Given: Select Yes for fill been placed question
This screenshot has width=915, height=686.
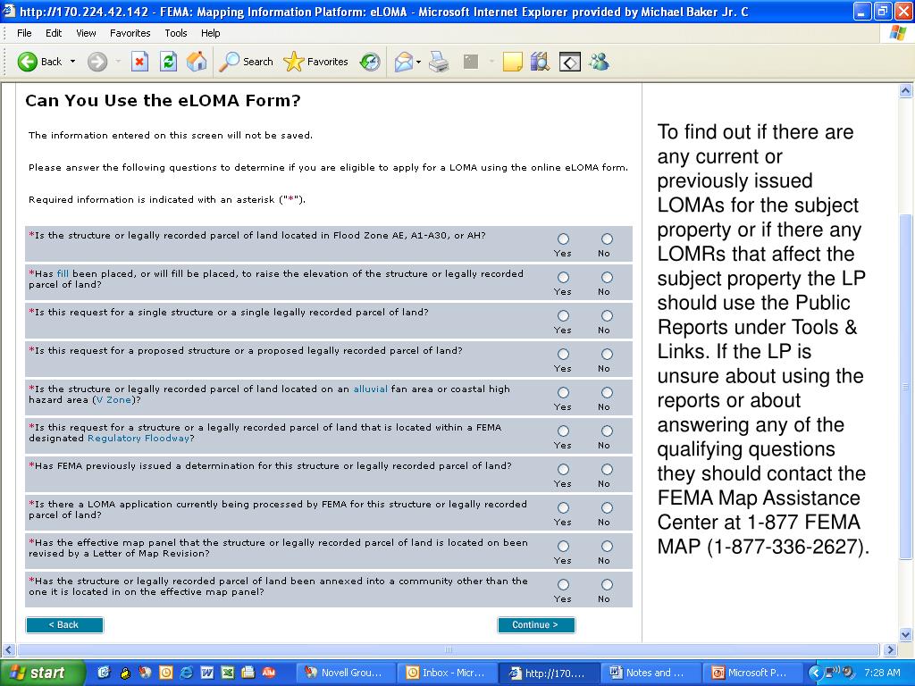Looking at the screenshot, I should tap(563, 277).
